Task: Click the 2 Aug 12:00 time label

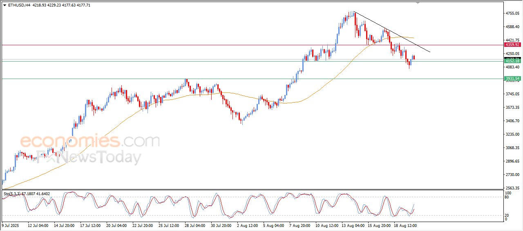Action: [x=247, y=225]
